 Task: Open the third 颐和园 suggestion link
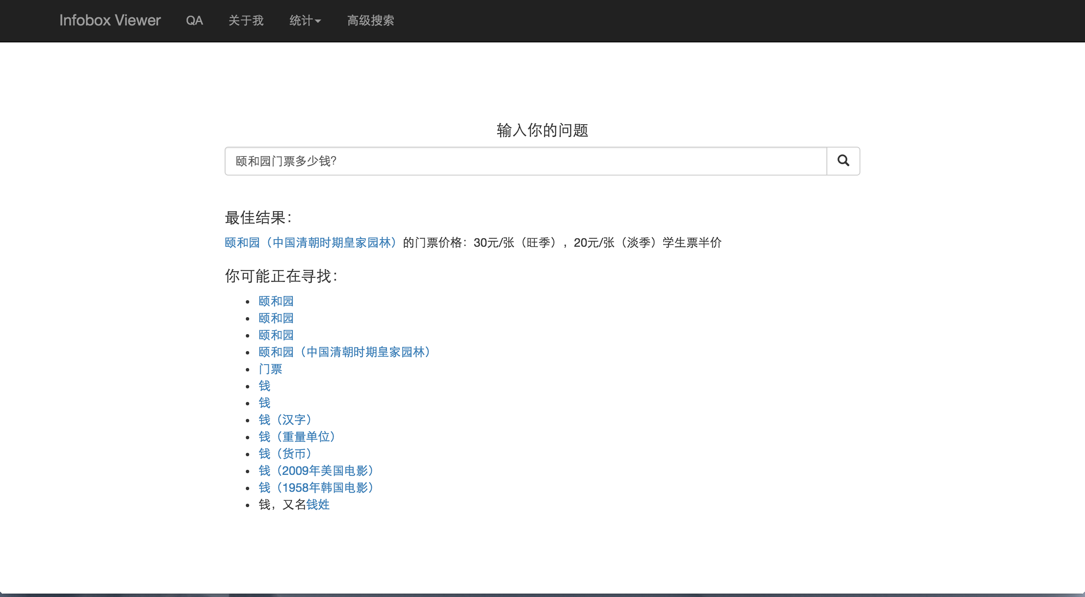click(276, 335)
